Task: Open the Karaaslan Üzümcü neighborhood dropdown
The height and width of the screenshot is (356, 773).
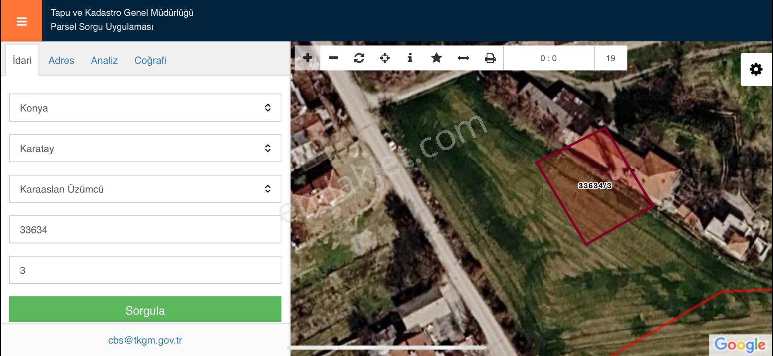Action: coord(145,189)
